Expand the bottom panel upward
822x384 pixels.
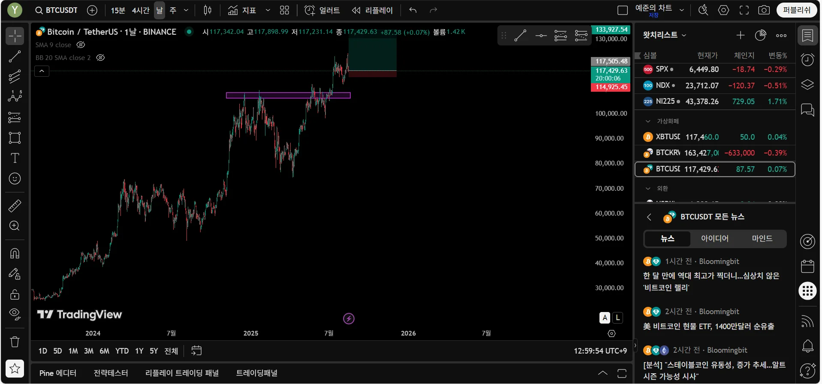pos(603,373)
